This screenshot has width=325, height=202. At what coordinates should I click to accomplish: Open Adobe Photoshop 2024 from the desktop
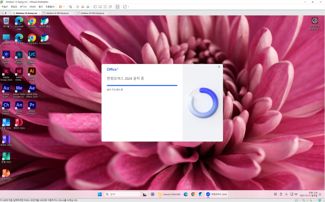point(19,55)
